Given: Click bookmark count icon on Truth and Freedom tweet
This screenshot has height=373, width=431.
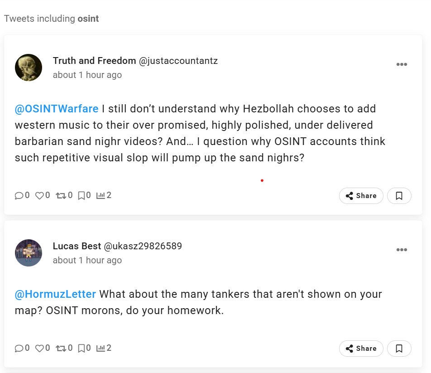Looking at the screenshot, I should coord(81,196).
